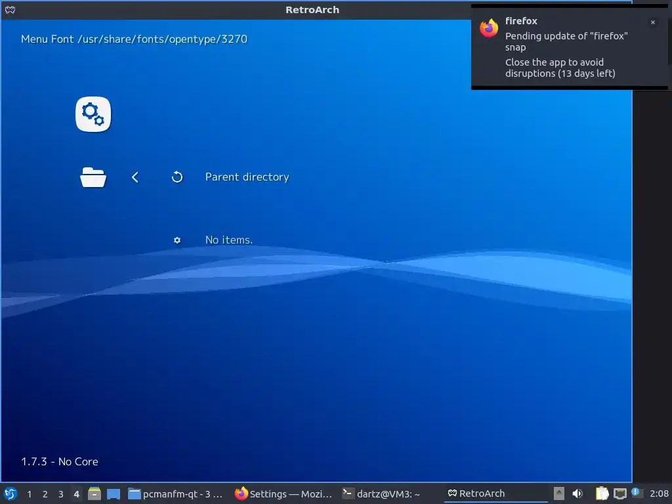Click the small gear beside No items
The height and width of the screenshot is (504, 672).
click(x=177, y=240)
